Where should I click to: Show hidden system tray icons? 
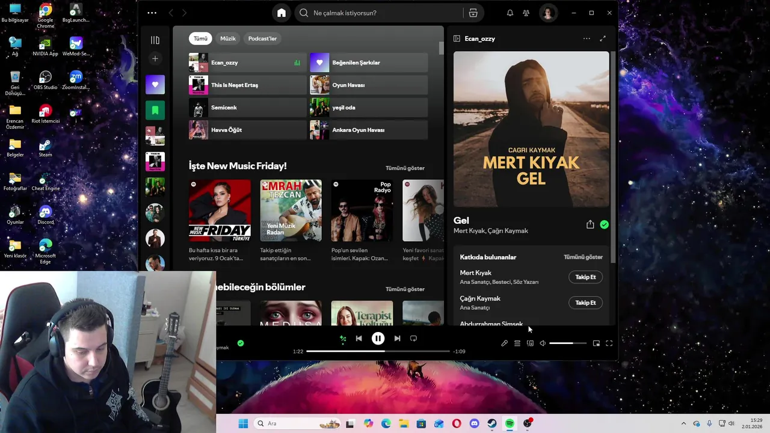683,423
